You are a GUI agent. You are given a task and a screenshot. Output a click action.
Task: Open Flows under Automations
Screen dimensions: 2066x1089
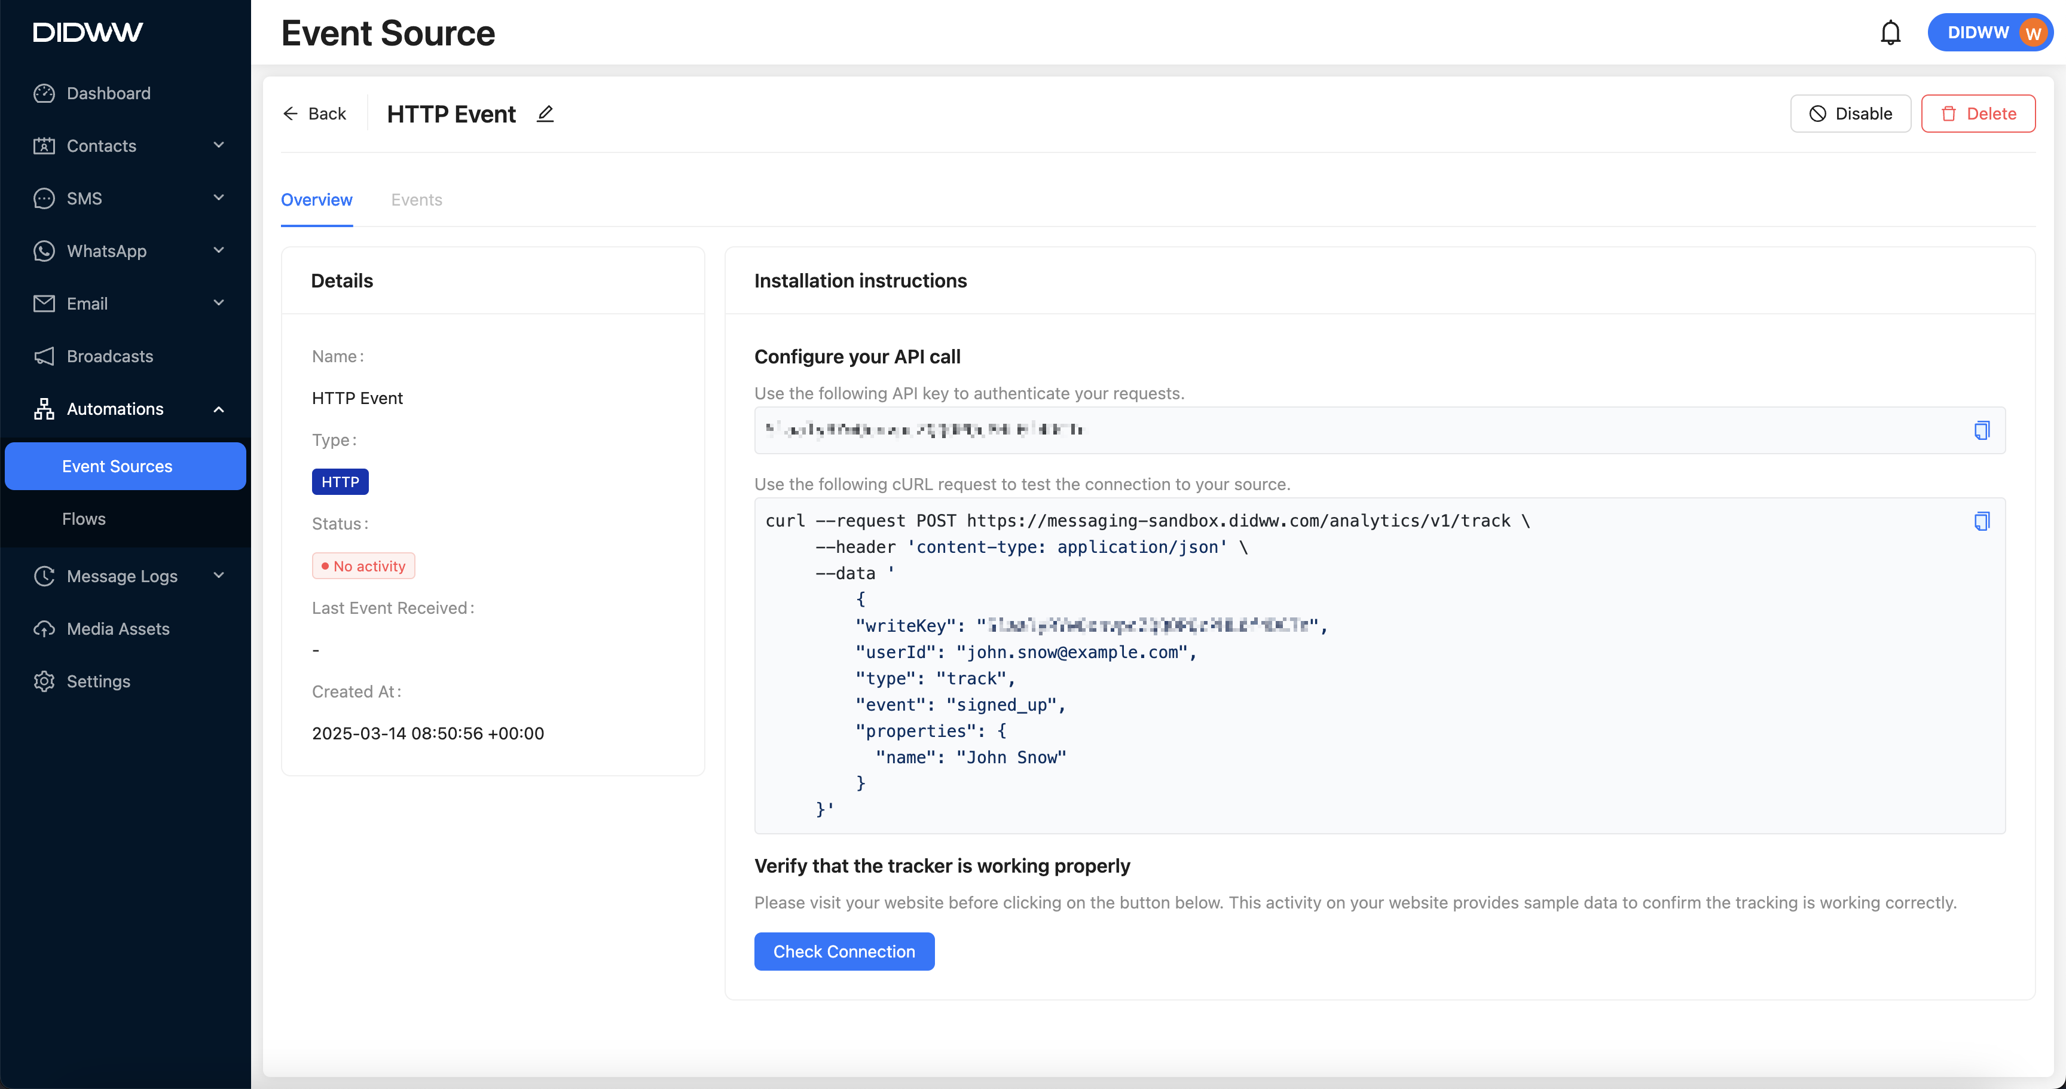click(x=84, y=519)
